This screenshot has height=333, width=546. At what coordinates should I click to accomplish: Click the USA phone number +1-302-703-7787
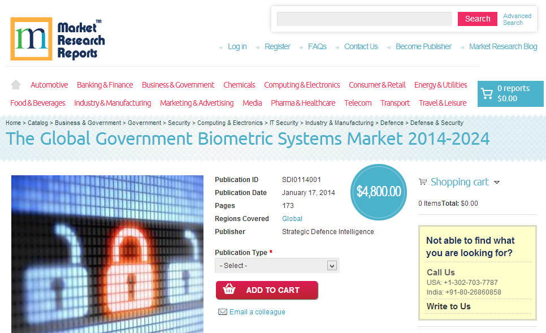coord(470,282)
